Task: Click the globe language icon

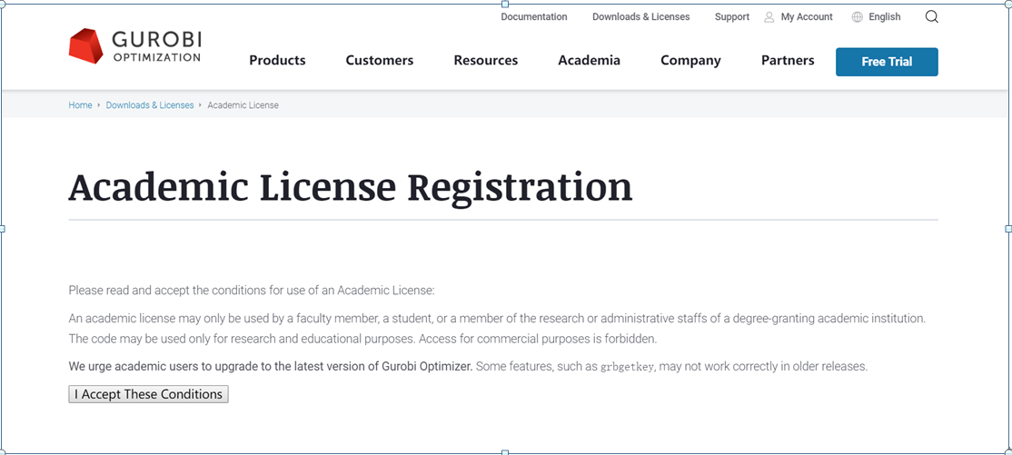Action: (x=857, y=17)
